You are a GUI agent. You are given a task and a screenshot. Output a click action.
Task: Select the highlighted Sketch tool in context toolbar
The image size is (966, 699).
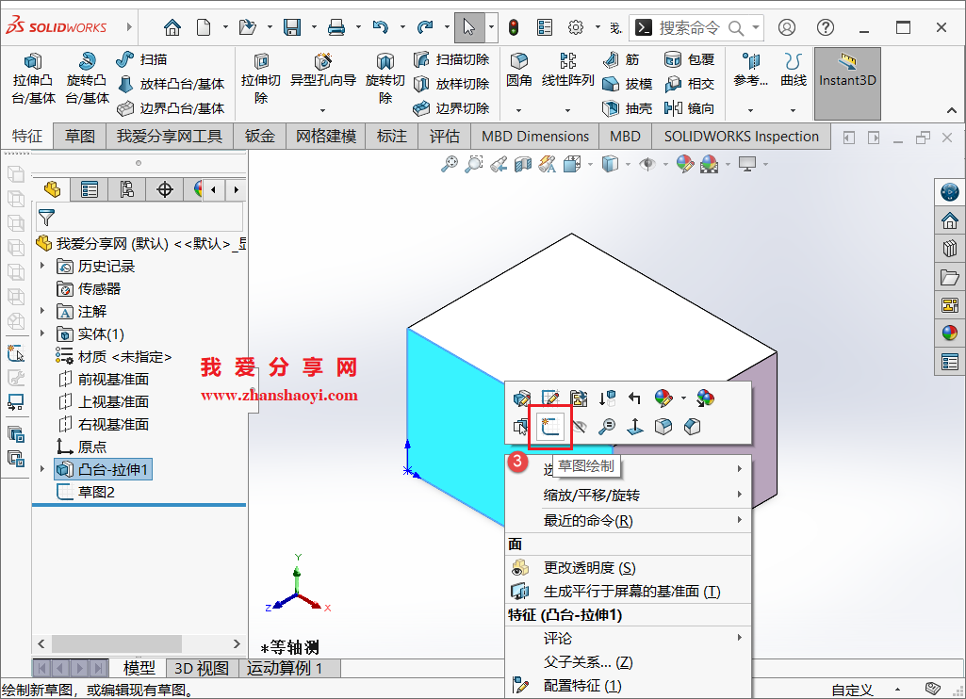pos(551,424)
